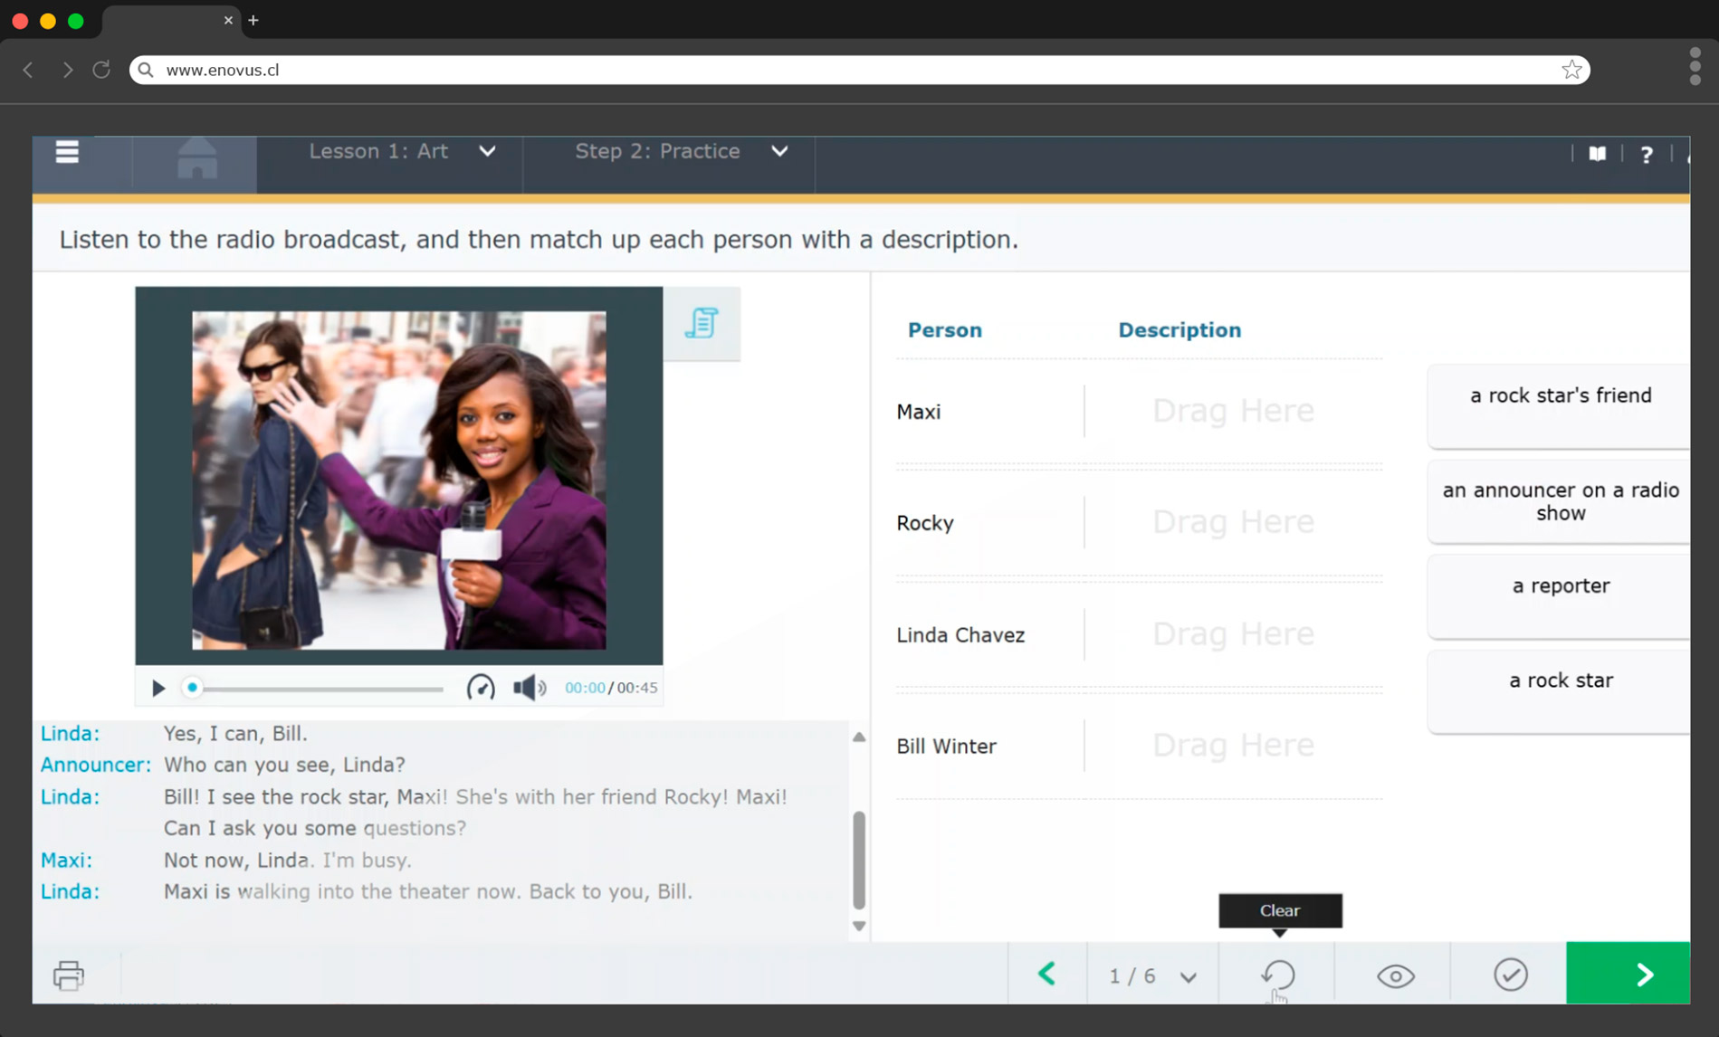Click the audio progress slider track
This screenshot has height=1037, width=1719.
point(317,689)
